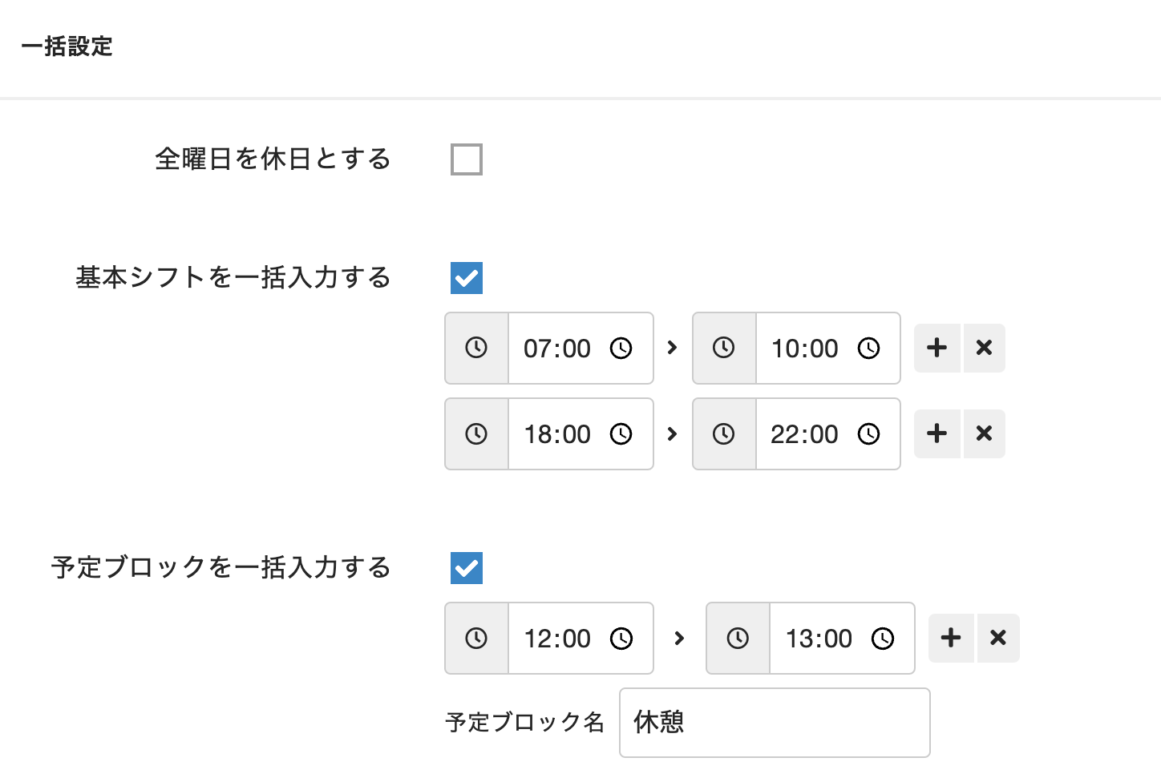Click the 22:00 end time field
Image resolution: width=1161 pixels, height=782 pixels.
point(804,434)
